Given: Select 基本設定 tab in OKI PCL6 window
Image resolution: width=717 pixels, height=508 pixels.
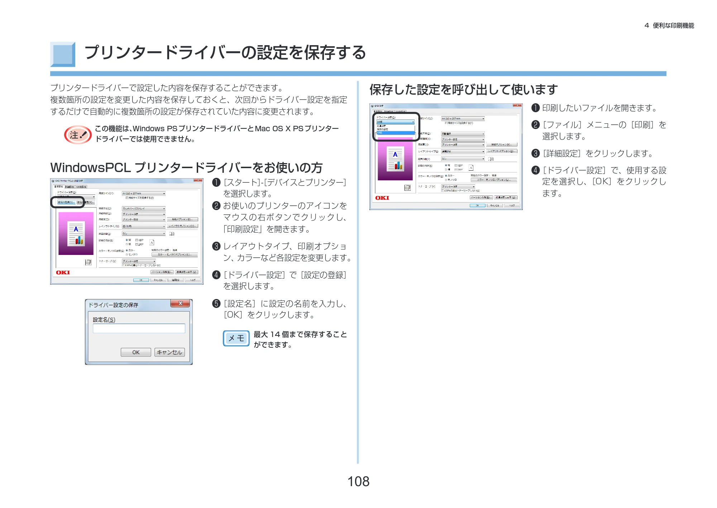Looking at the screenshot, I should point(59,186).
